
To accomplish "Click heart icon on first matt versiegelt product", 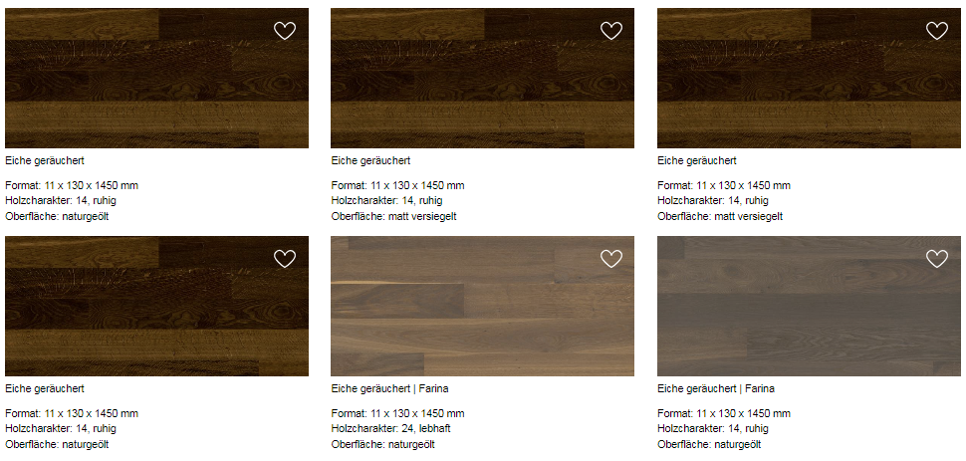I will tap(611, 31).
